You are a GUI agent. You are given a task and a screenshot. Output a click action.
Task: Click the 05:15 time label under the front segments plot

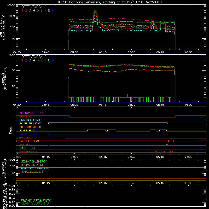coord(103,53)
